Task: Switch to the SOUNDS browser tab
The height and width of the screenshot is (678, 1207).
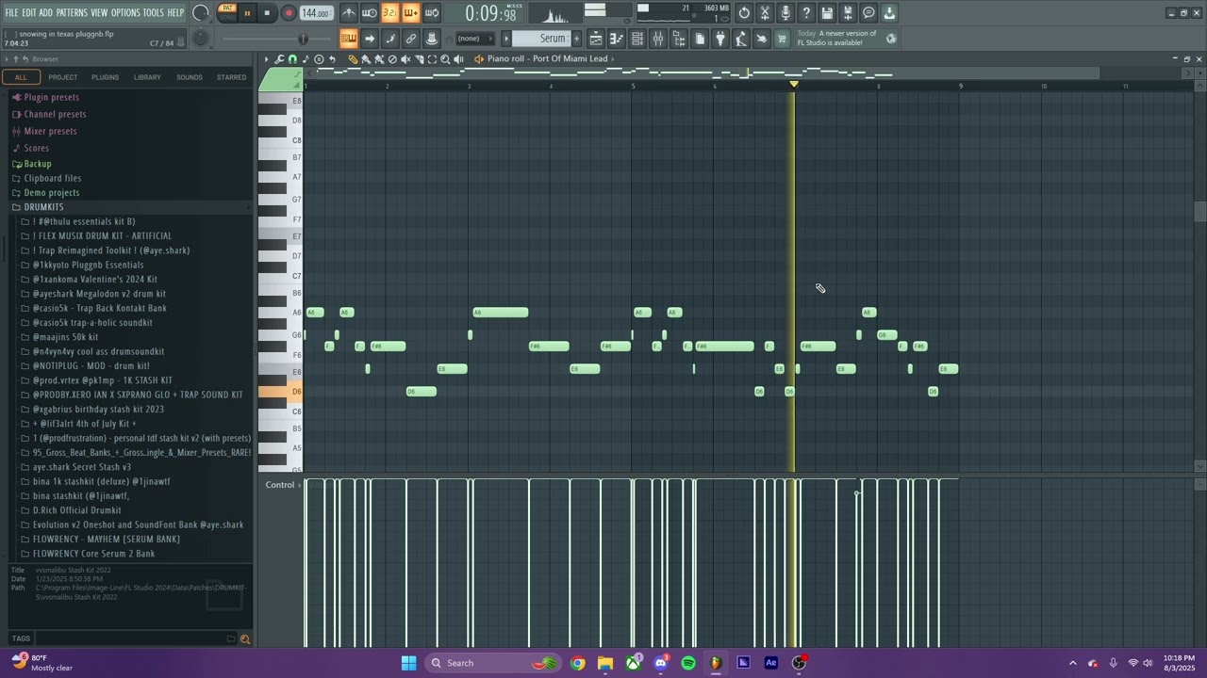Action: [189, 77]
